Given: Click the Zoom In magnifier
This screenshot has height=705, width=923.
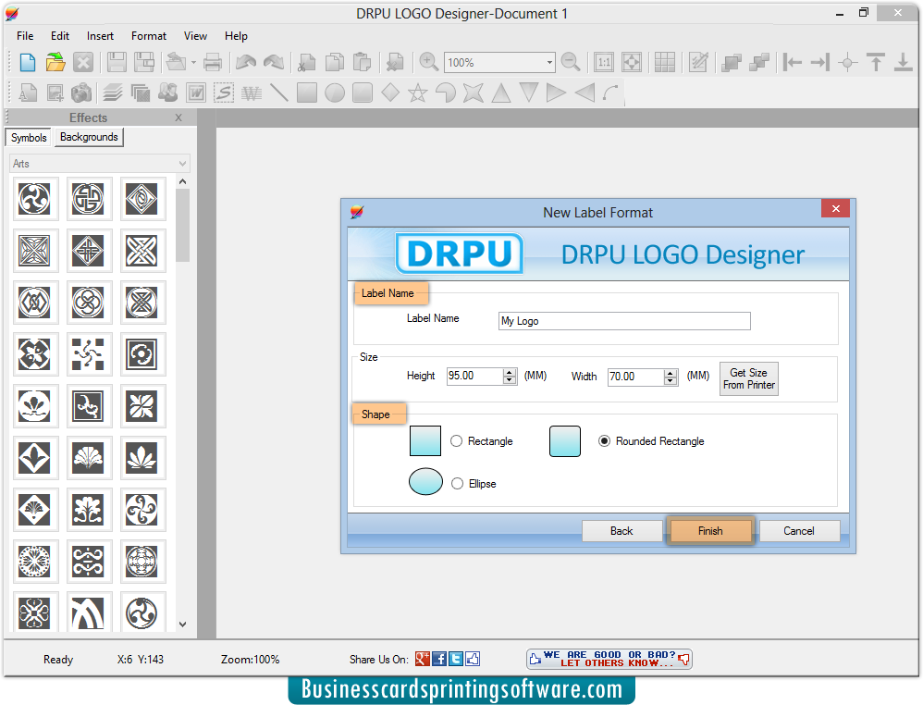Looking at the screenshot, I should 428,62.
